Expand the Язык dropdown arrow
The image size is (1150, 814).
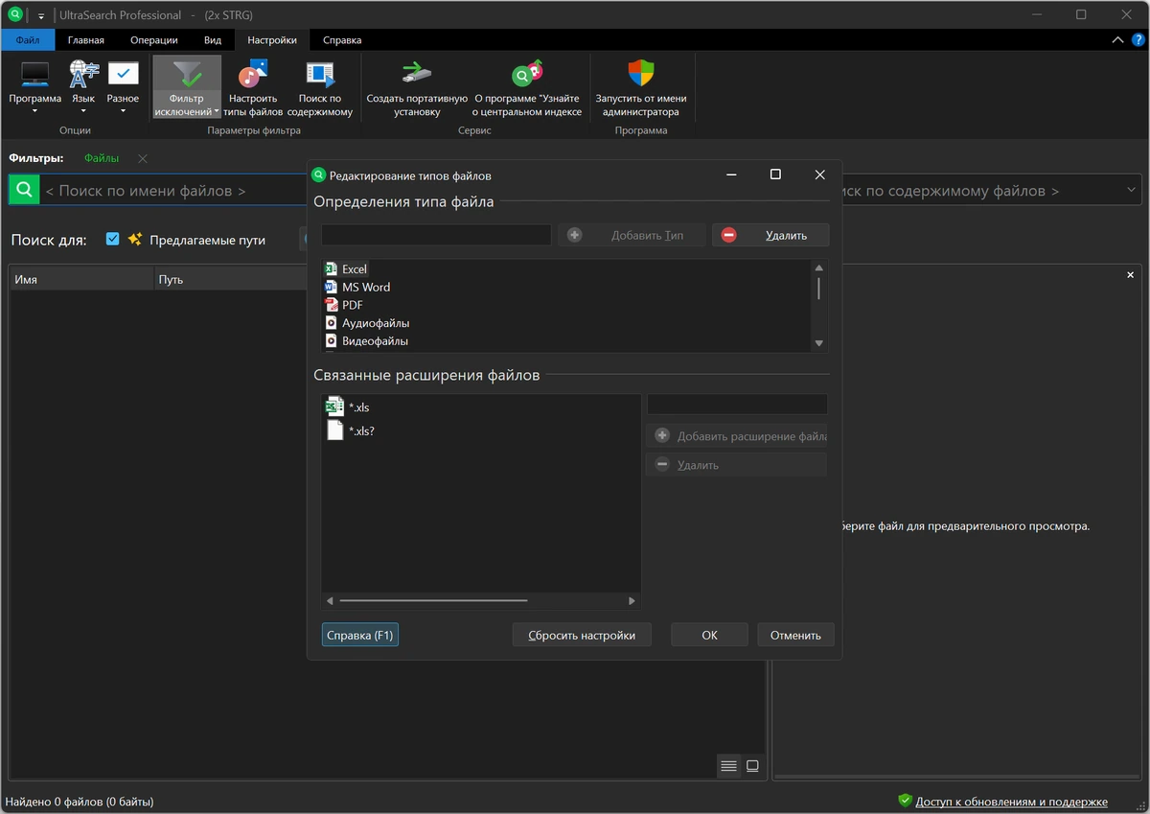(x=83, y=111)
